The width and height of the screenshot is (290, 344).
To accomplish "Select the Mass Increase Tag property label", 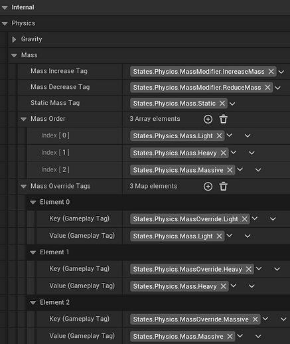I will 59,71.
